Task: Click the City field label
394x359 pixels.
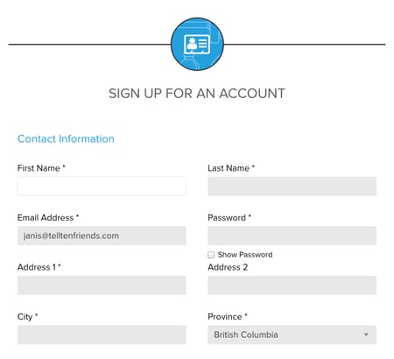Action: [27, 317]
